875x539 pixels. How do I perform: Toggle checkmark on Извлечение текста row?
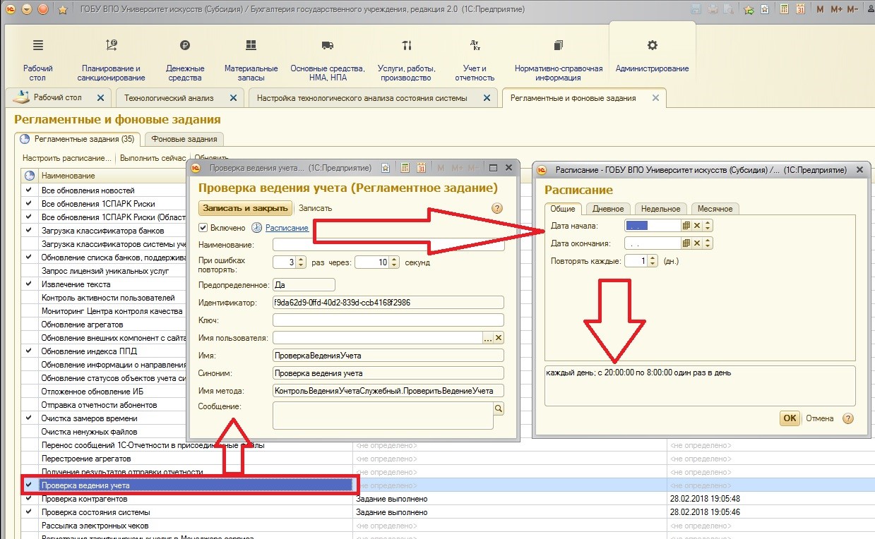29,284
